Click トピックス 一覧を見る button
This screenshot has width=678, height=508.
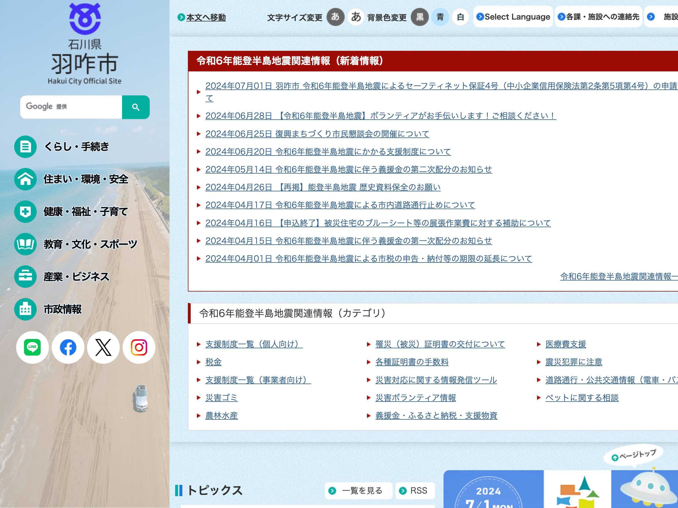click(358, 491)
